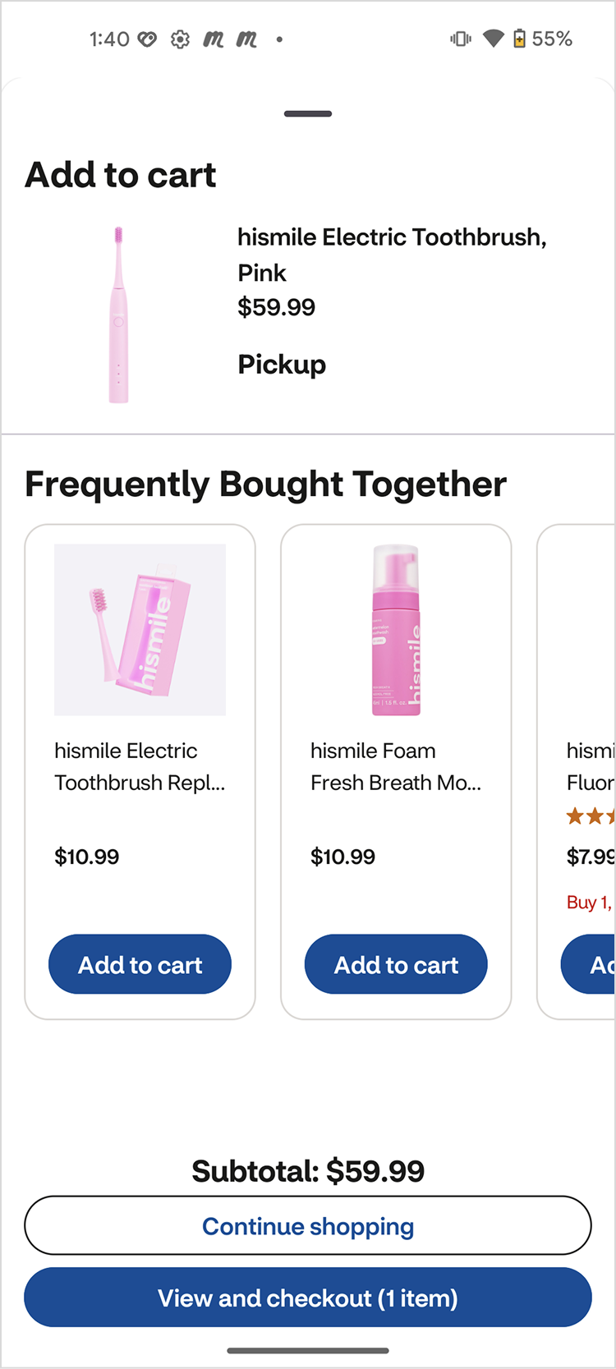
Task: Tap the heart notification icon in status bar
Action: click(147, 39)
